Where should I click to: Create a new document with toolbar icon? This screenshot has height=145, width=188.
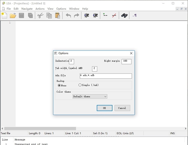(4, 15)
